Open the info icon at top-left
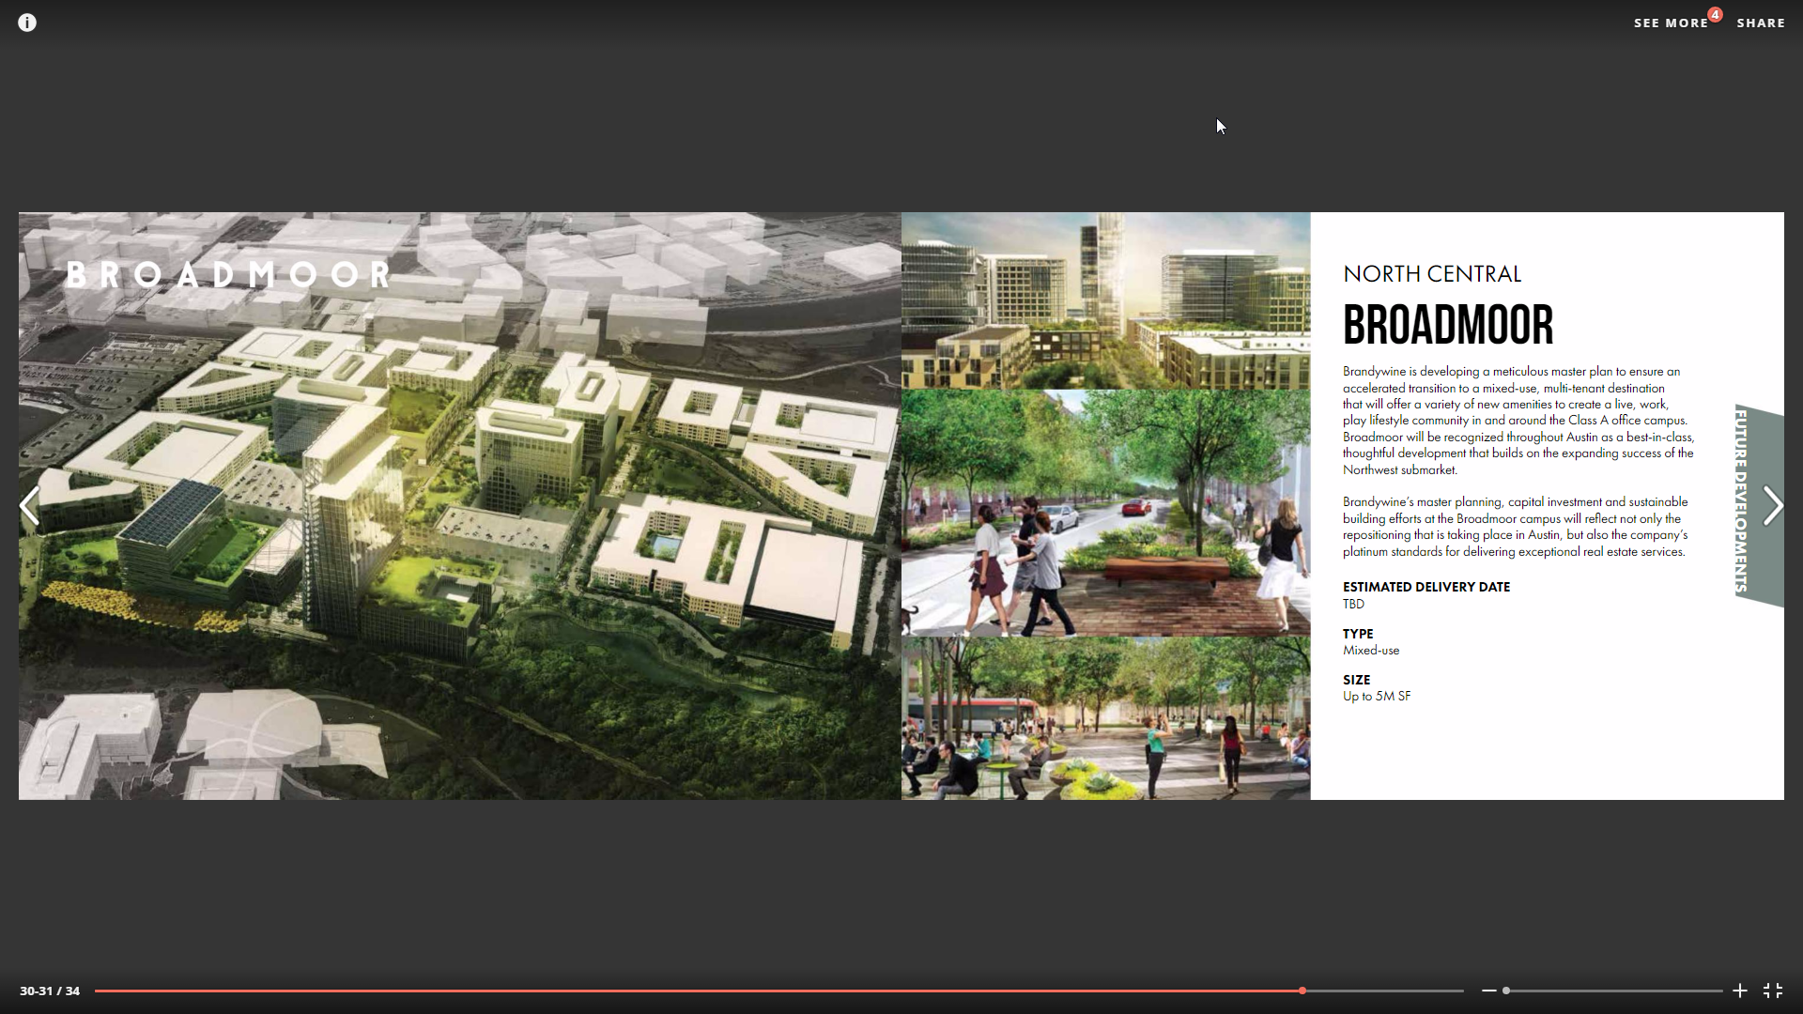The height and width of the screenshot is (1014, 1803). (27, 23)
